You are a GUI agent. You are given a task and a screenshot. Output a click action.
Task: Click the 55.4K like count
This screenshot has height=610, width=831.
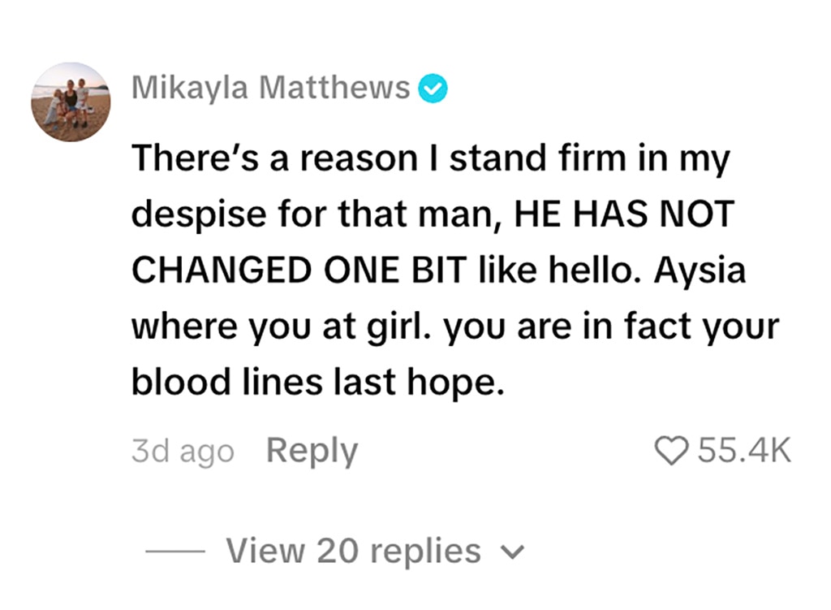coord(743,451)
